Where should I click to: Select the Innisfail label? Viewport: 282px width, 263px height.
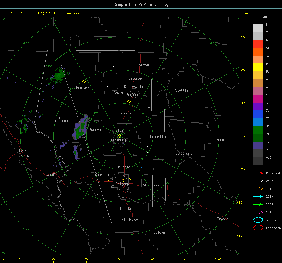point(126,113)
